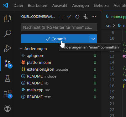126x117 pixels.
Task: Open more actions ellipsis in source control
Action: (94, 17)
